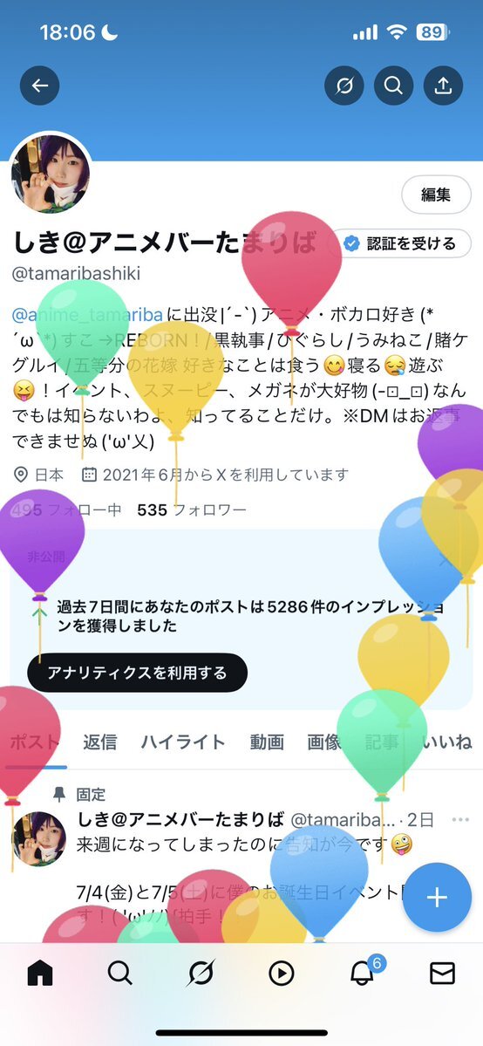Image resolution: width=483 pixels, height=1046 pixels.
Task: Open the @anime_tamariba mention link
Action: coord(87,313)
